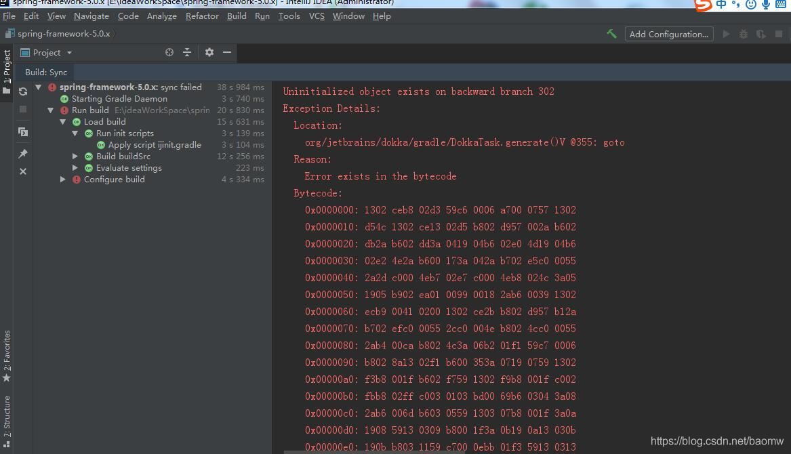Click the spring-framework-5.0.x breadcrumb

pos(64,33)
